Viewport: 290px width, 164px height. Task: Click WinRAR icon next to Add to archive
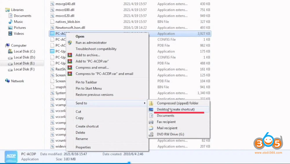[x=70, y=55]
